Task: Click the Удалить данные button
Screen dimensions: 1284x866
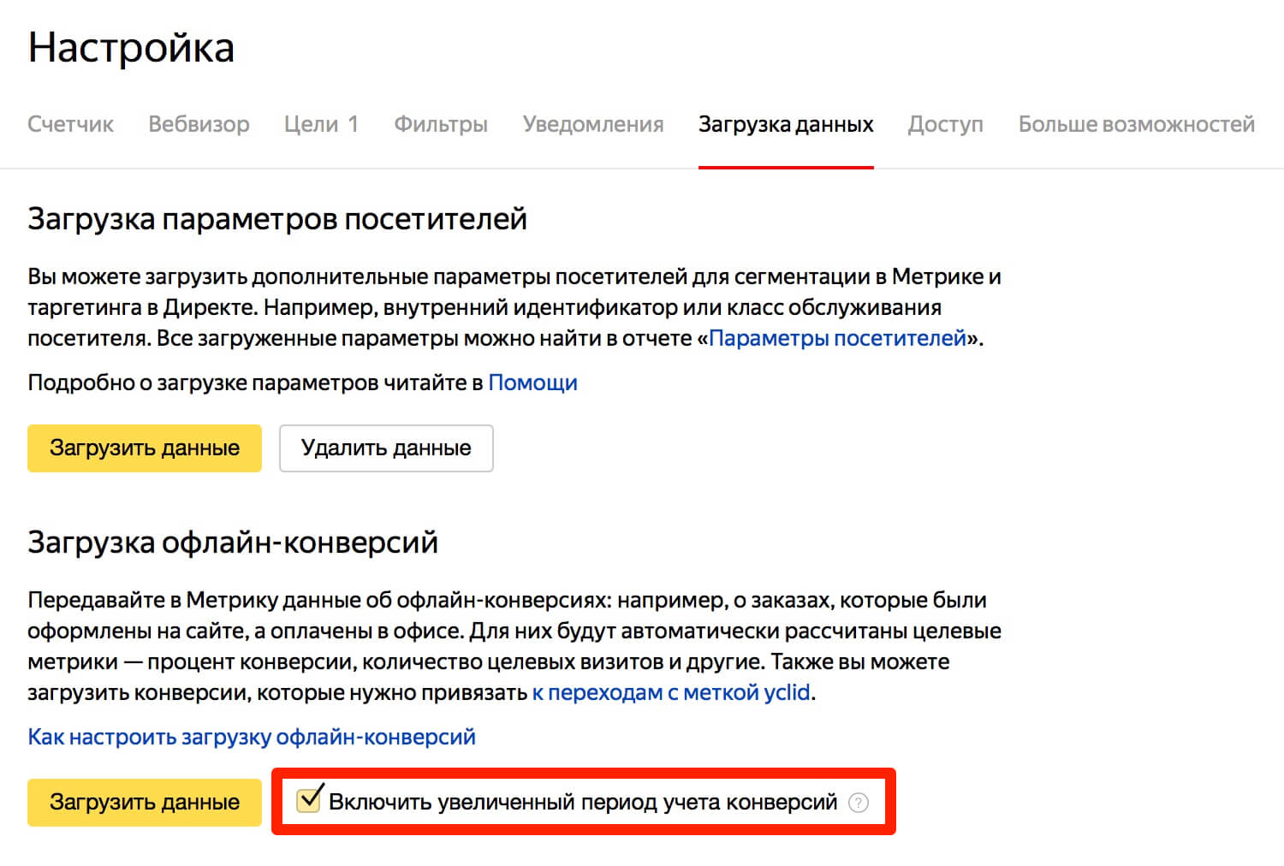Action: [x=386, y=448]
